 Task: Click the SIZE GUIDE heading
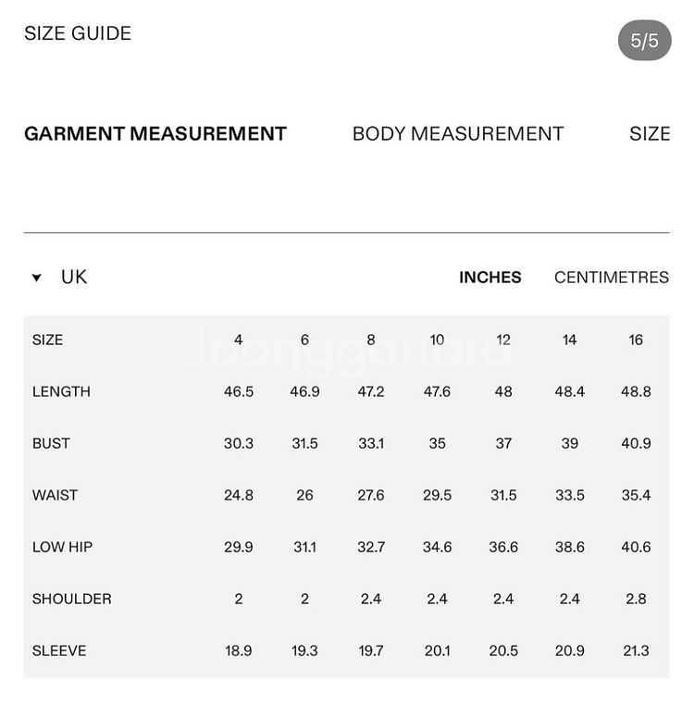point(78,33)
